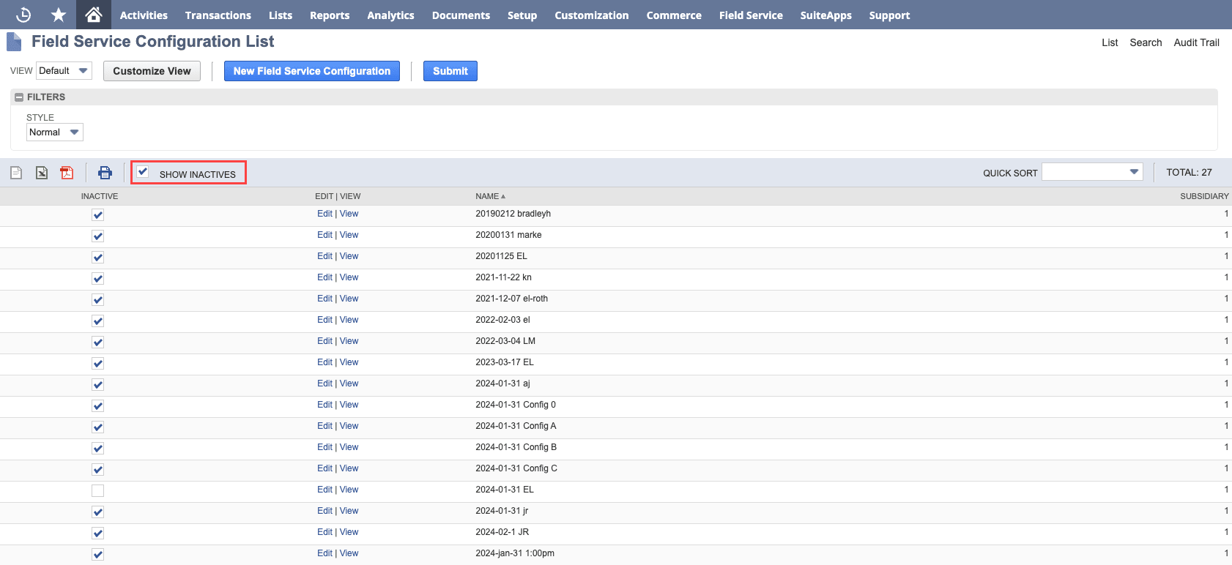Open the Shortcuts star icon
The image size is (1232, 565).
coord(59,15)
